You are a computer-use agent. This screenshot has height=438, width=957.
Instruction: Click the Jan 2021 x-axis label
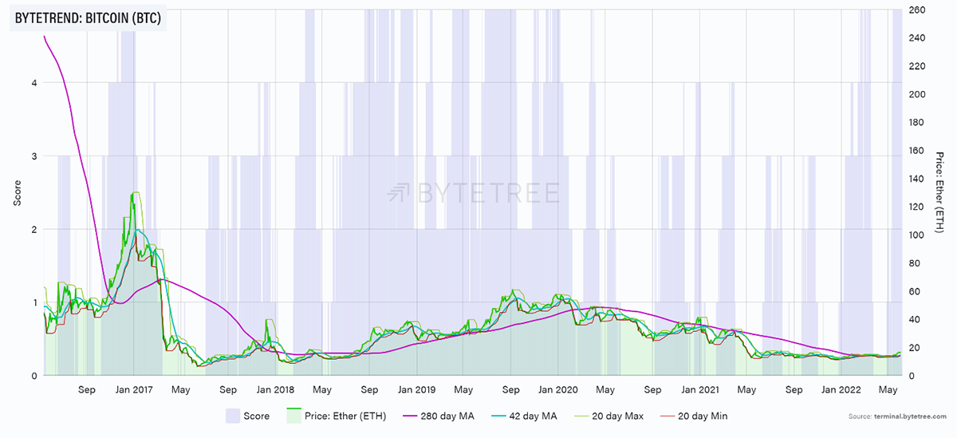point(699,389)
